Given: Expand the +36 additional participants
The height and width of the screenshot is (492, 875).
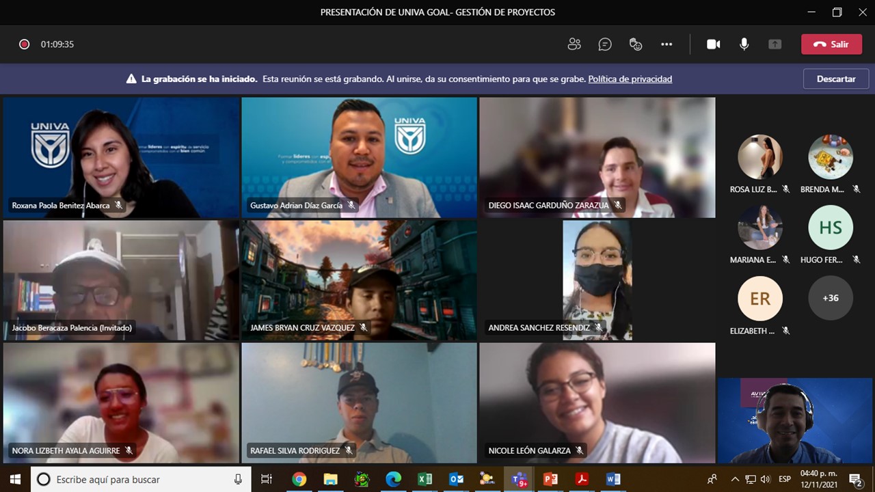Looking at the screenshot, I should pos(830,298).
